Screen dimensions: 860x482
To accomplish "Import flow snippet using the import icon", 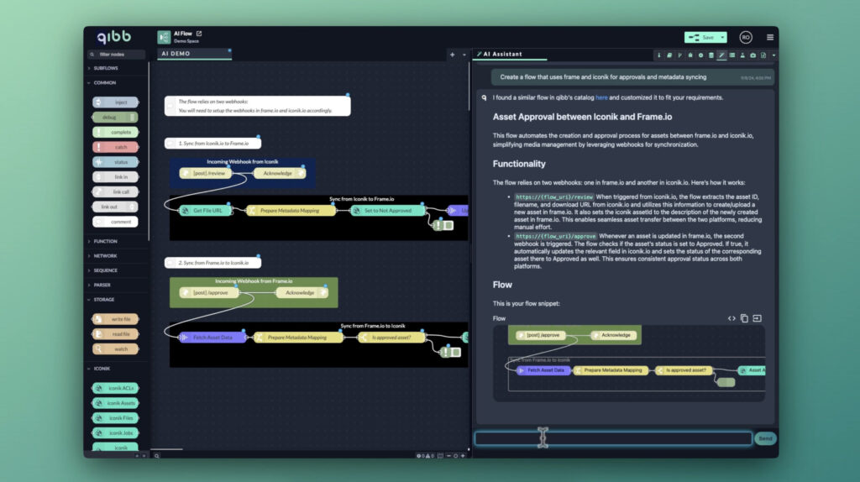I will (x=757, y=318).
